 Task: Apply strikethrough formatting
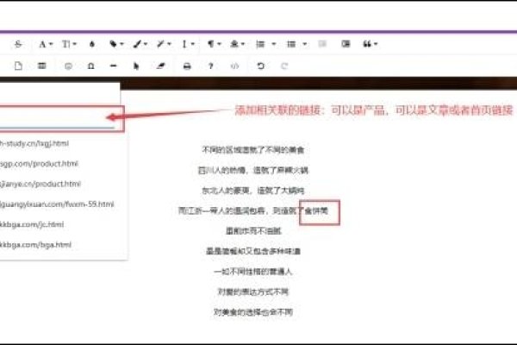click(x=18, y=44)
